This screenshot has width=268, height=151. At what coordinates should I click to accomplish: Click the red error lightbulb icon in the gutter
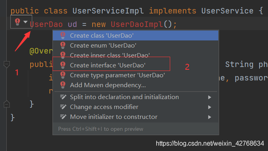(x=17, y=22)
